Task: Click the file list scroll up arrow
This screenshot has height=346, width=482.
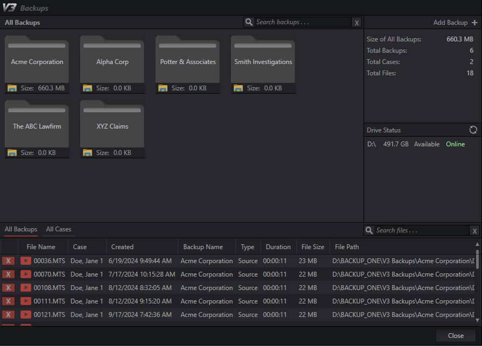Action: tap(477, 244)
